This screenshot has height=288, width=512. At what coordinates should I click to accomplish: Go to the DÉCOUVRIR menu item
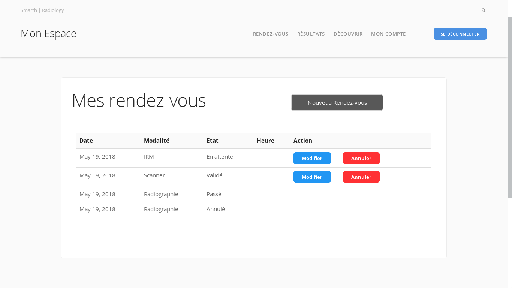tap(348, 34)
